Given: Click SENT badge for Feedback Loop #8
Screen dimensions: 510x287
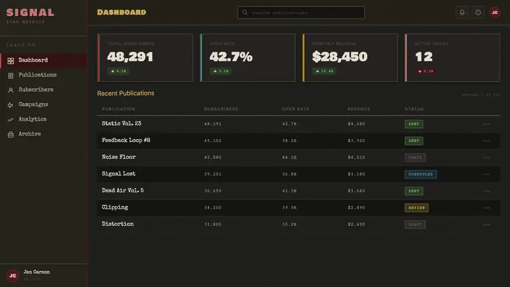Looking at the screenshot, I should (414, 141).
